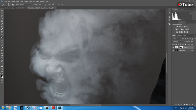This screenshot has height=110, width=196.
Task: Add a Black & White adjustment
Action: [181, 29]
